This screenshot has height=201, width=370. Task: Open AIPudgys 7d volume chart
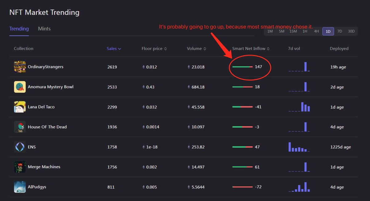click(299, 187)
